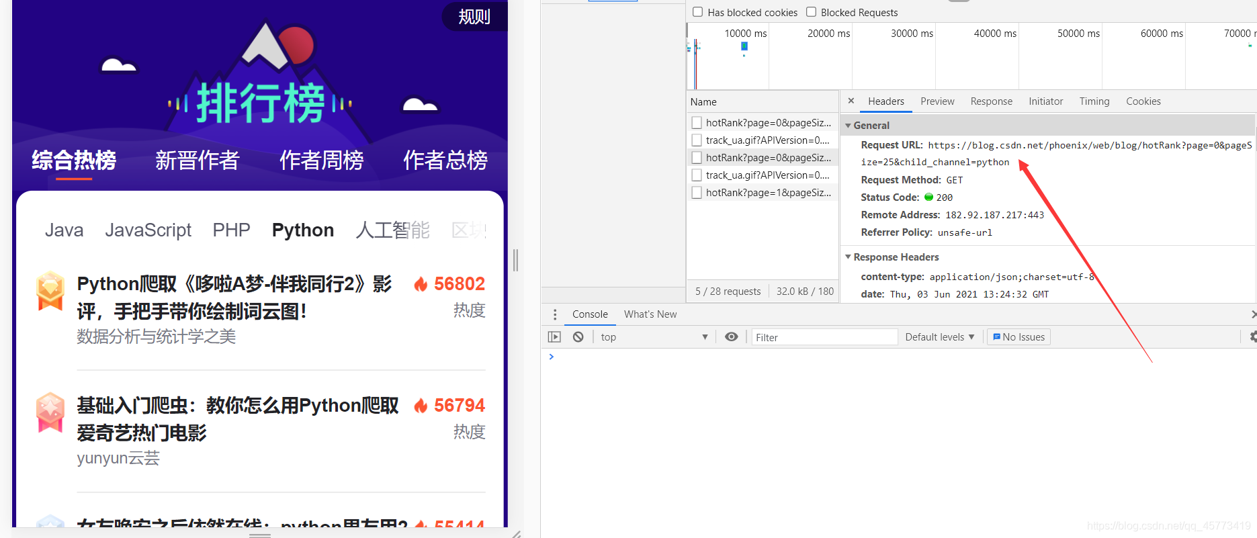Click the date Thu, 03 Jun 2021 value

(969, 294)
